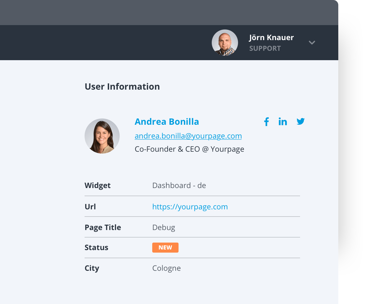Click the Url row label
The height and width of the screenshot is (304, 379).
[90, 207]
